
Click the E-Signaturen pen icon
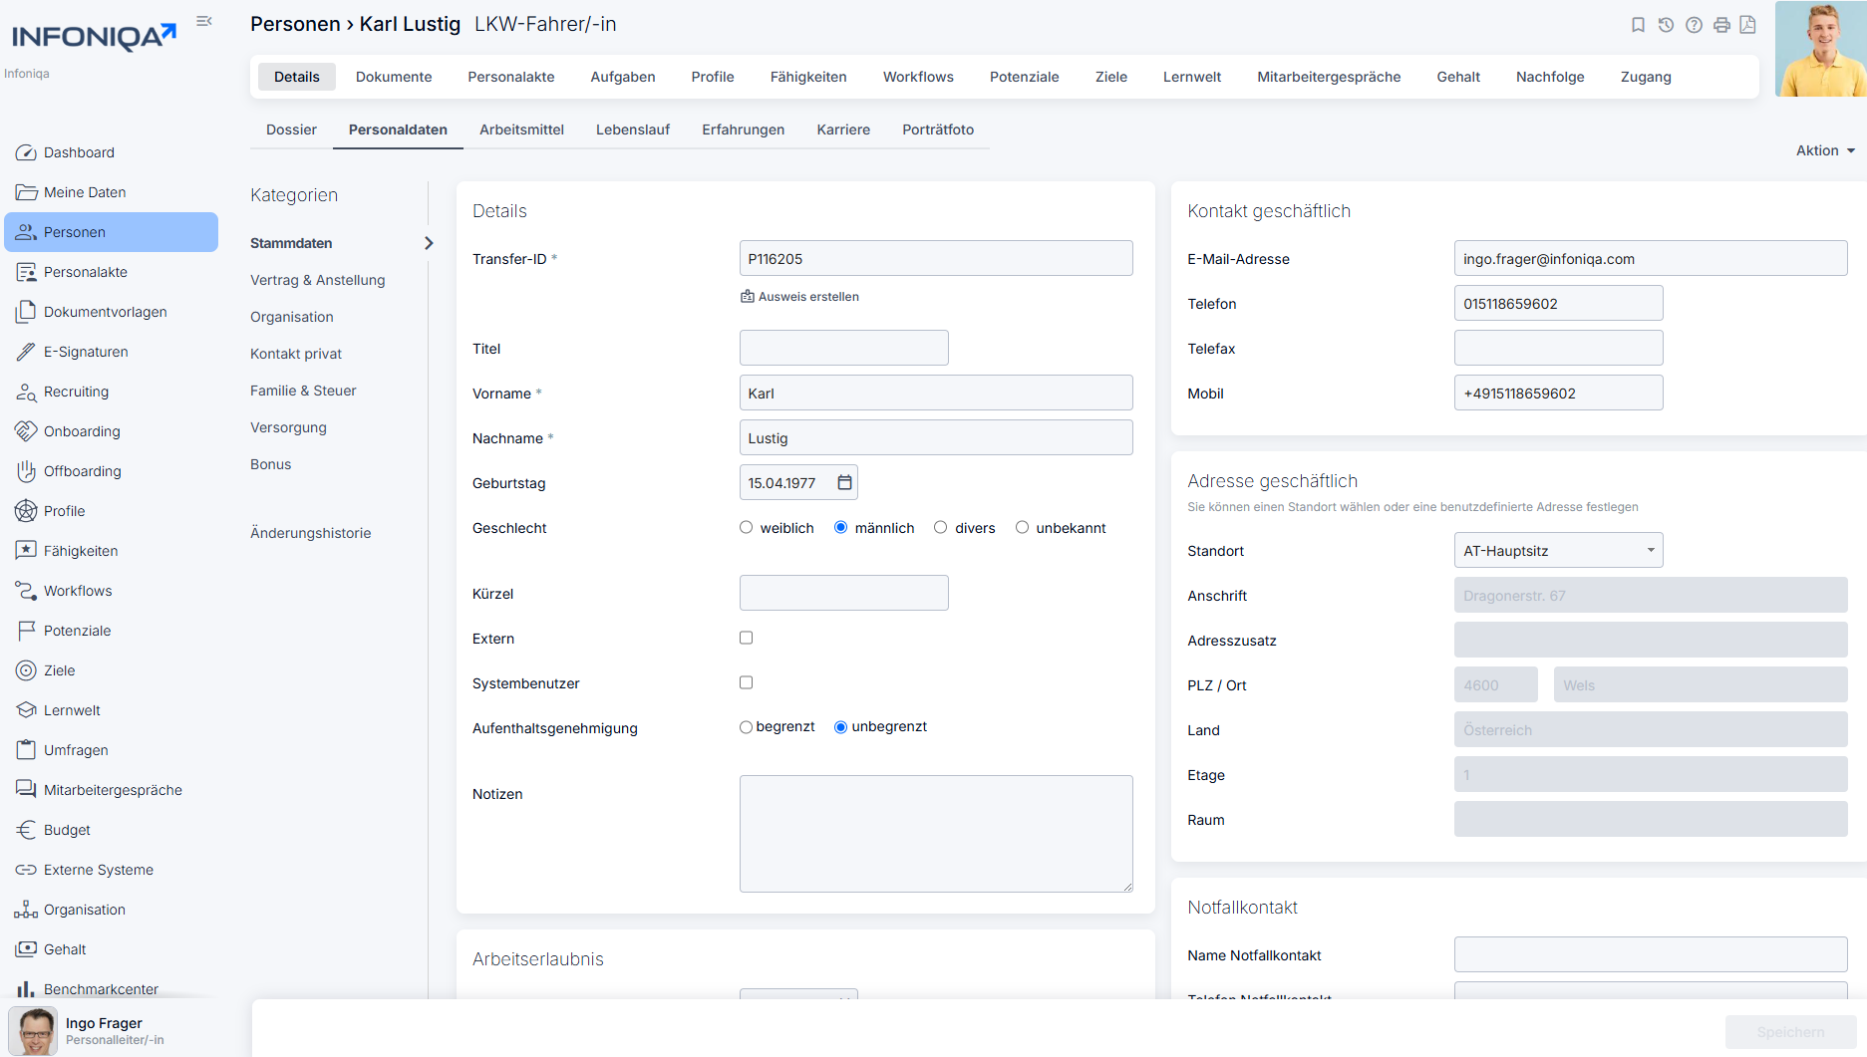(26, 352)
